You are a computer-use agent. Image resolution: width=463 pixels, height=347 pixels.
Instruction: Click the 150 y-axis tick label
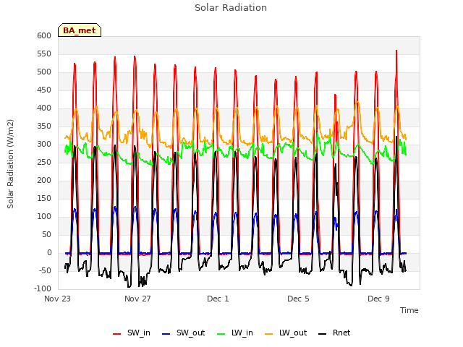coord(44,198)
